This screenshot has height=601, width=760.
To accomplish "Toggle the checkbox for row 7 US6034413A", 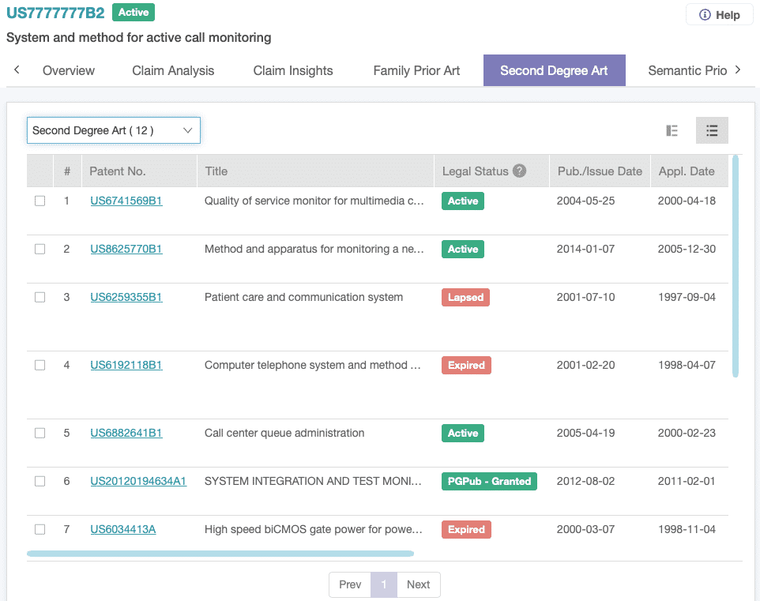I will [40, 529].
